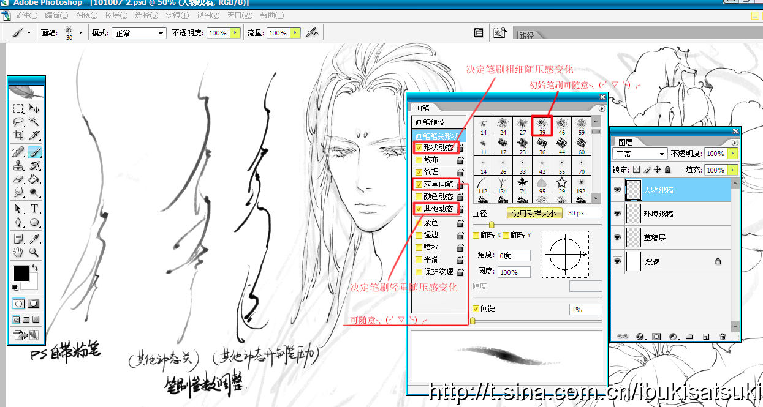
Task: Select the Pen tool
Action: coord(18,222)
